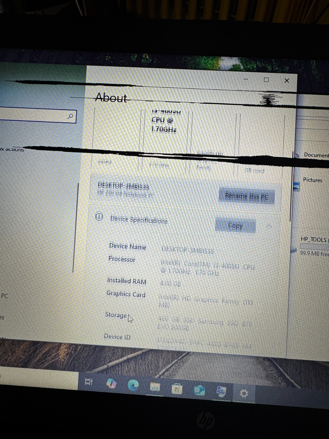Click the Processor label
The width and height of the screenshot is (329, 439).
[x=122, y=259]
